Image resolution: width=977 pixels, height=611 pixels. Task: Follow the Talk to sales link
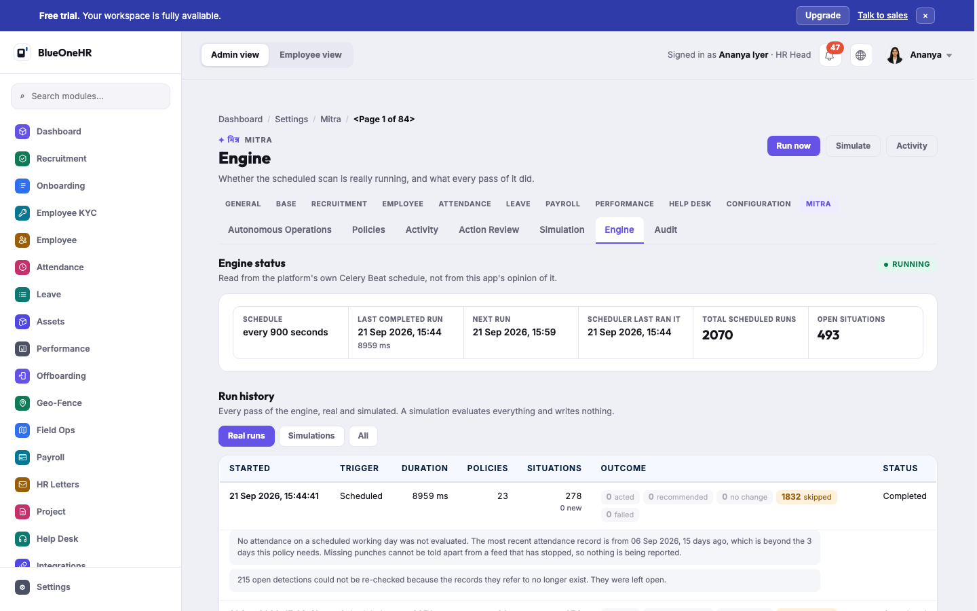click(882, 16)
